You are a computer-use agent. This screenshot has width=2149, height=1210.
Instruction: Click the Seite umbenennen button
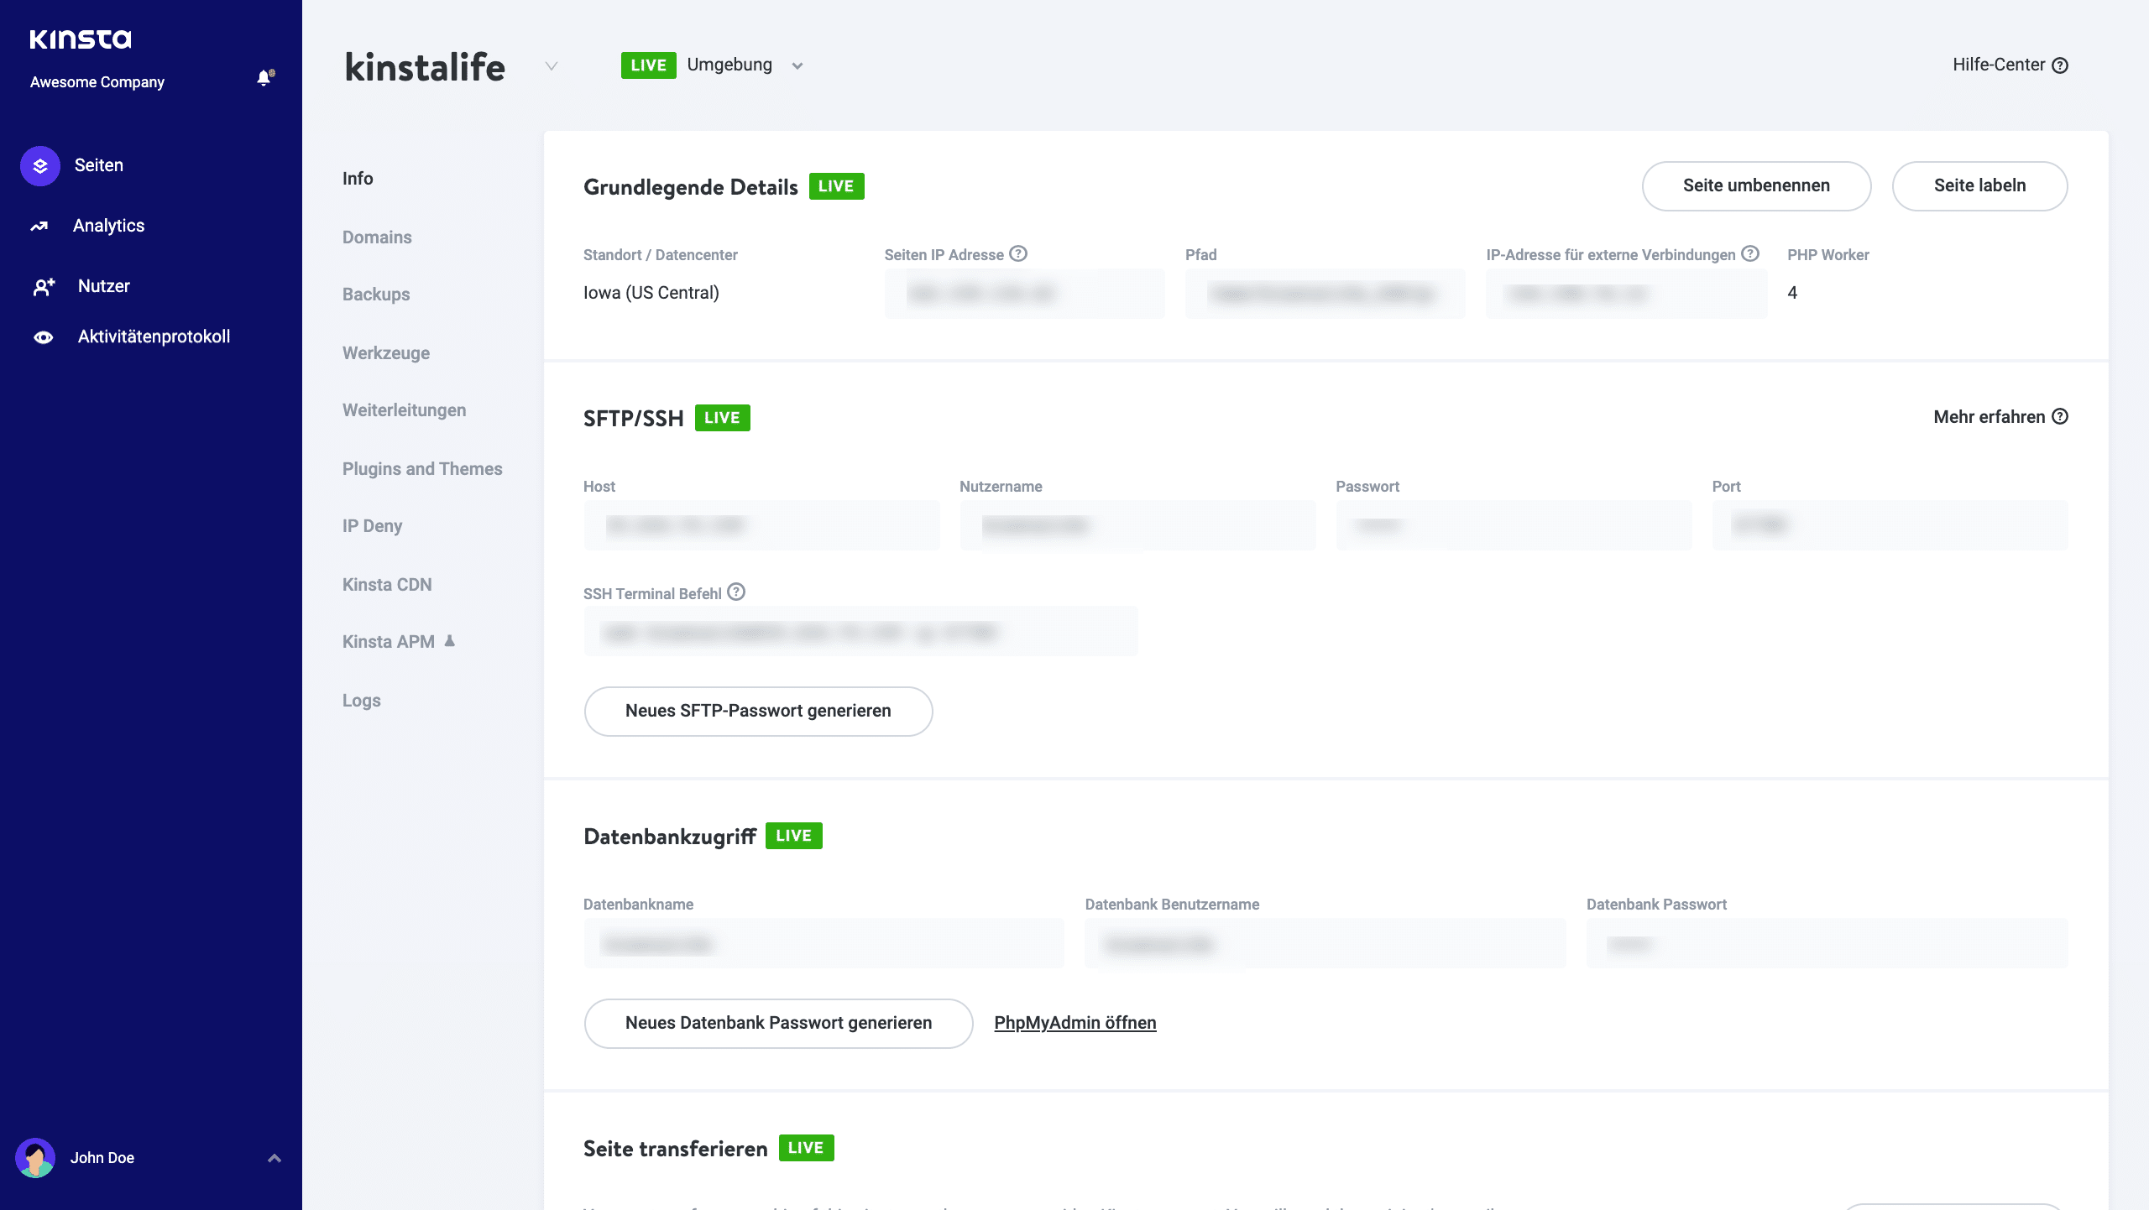tap(1755, 186)
